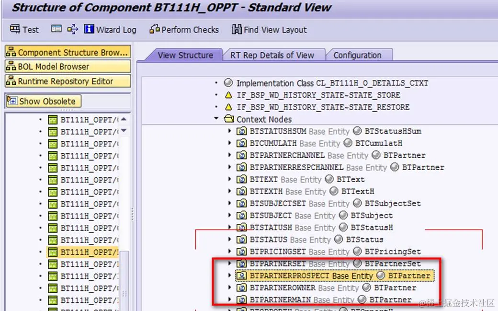Expand the BTPARTNERCHANNEL node
498x311 pixels.
[229, 155]
